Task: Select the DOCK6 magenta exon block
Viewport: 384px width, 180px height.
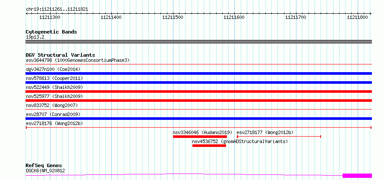Action: tap(357, 176)
